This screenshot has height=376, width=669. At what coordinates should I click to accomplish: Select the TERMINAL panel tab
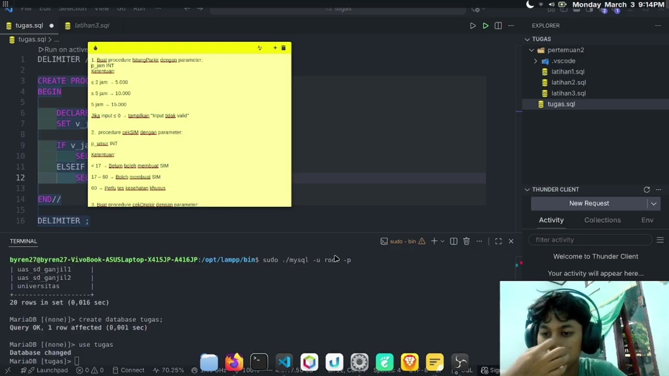pos(23,241)
